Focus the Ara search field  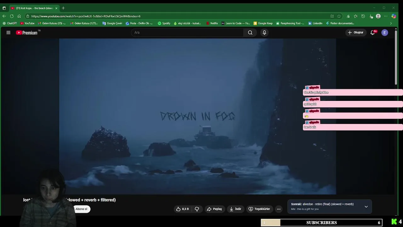tap(187, 32)
